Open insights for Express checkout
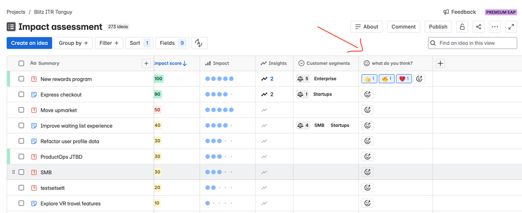522x213 pixels. [267, 94]
